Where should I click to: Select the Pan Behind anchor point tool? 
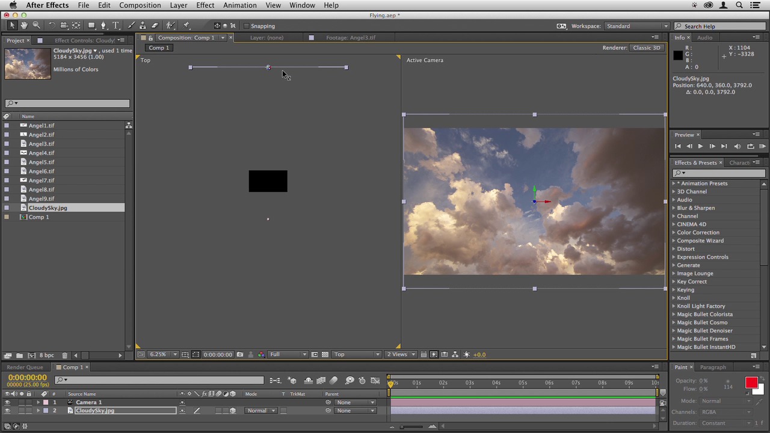[76, 25]
